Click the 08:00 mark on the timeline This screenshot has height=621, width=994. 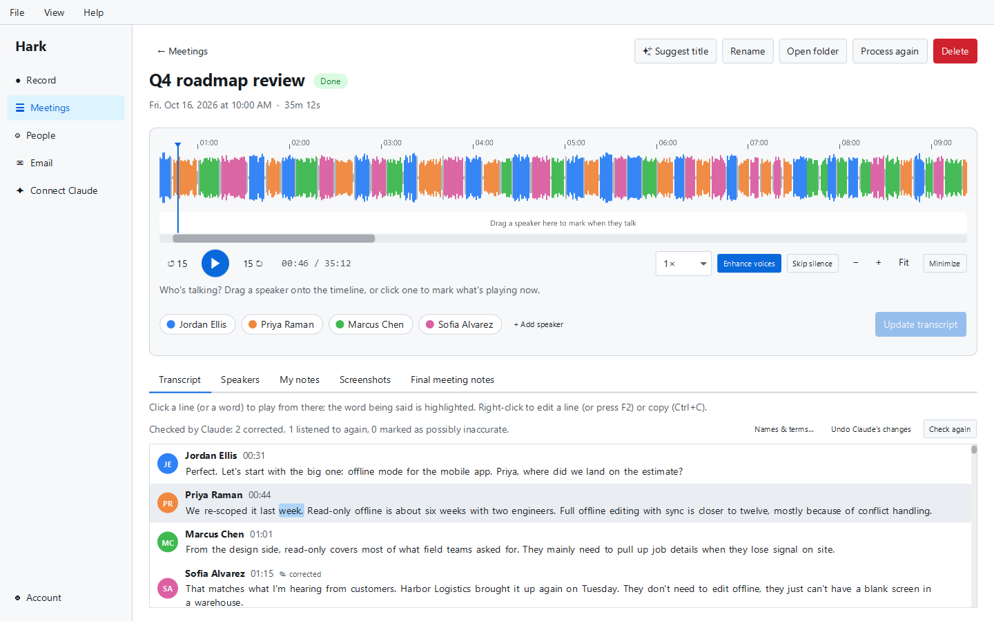pyautogui.click(x=850, y=143)
